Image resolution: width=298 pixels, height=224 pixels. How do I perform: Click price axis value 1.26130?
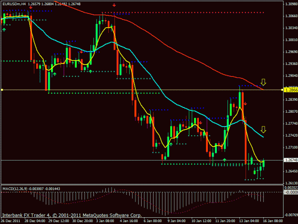tap(291, 183)
